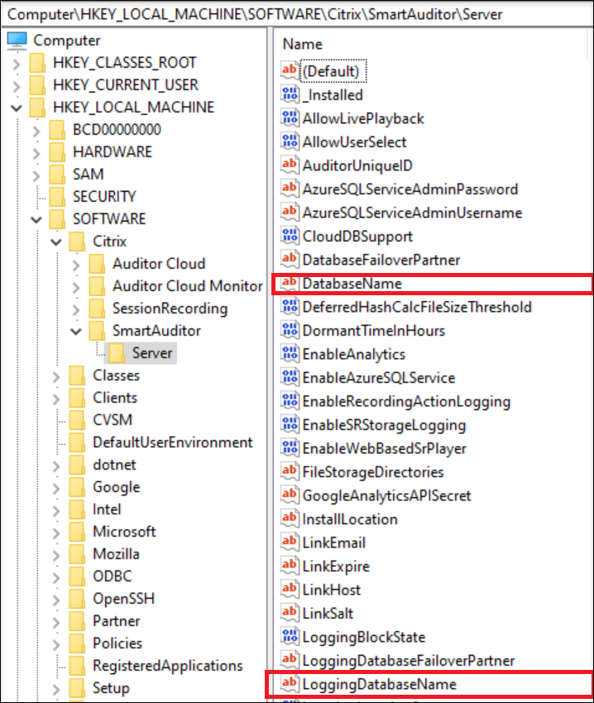Select the Google key
The width and height of the screenshot is (594, 703).
pos(116,487)
